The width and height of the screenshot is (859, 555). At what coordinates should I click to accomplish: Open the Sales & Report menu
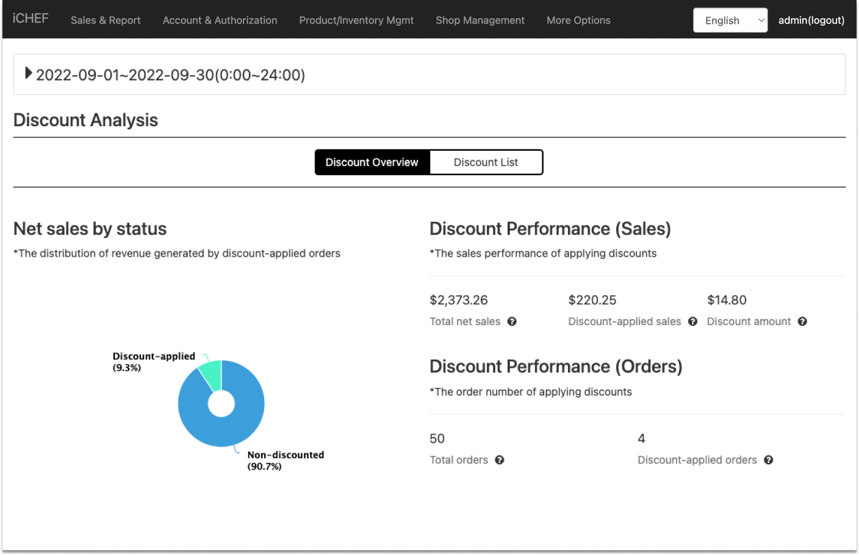tap(106, 20)
